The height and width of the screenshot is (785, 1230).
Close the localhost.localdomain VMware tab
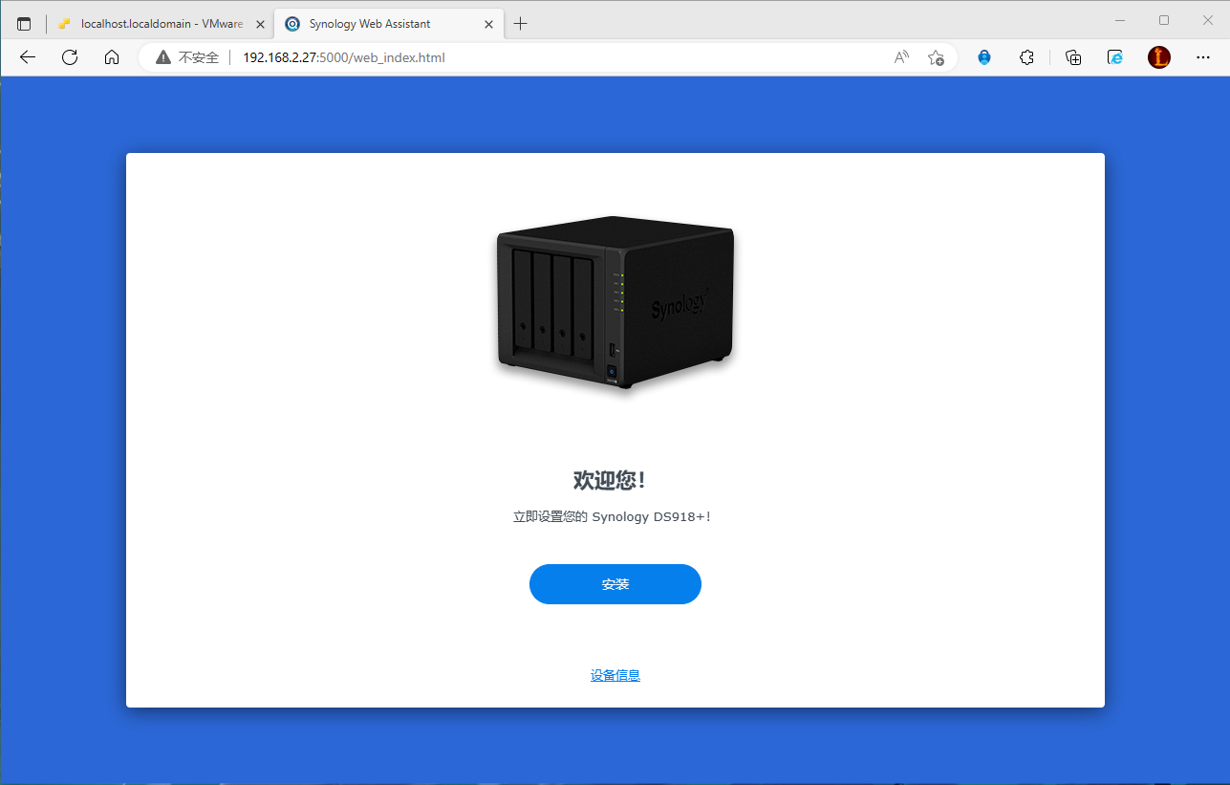tap(260, 24)
